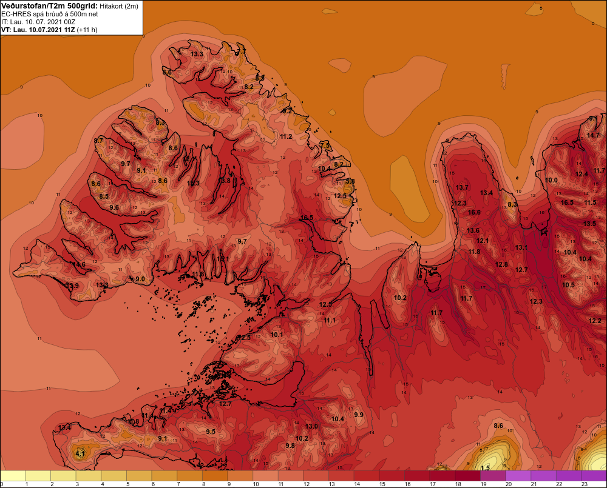Select the legend swatch between 22 and 23
This screenshot has width=607, height=488.
pyautogui.click(x=569, y=476)
